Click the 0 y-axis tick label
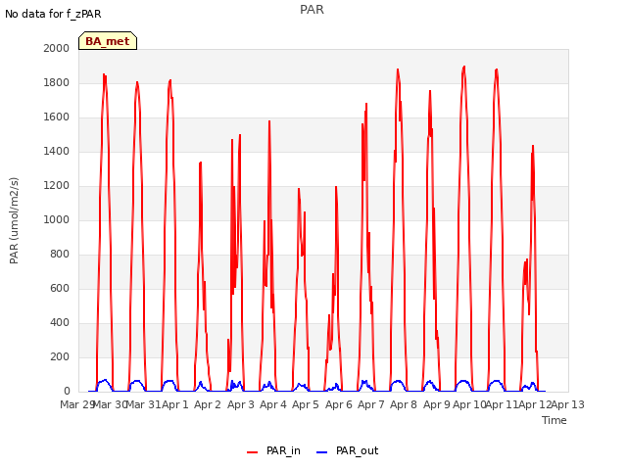 click(x=67, y=392)
